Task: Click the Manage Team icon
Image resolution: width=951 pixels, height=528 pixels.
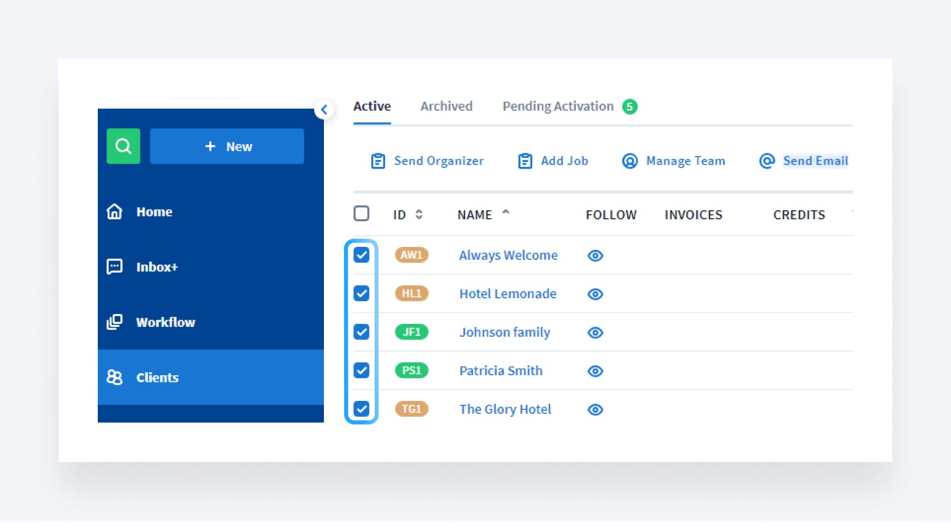Action: 630,161
